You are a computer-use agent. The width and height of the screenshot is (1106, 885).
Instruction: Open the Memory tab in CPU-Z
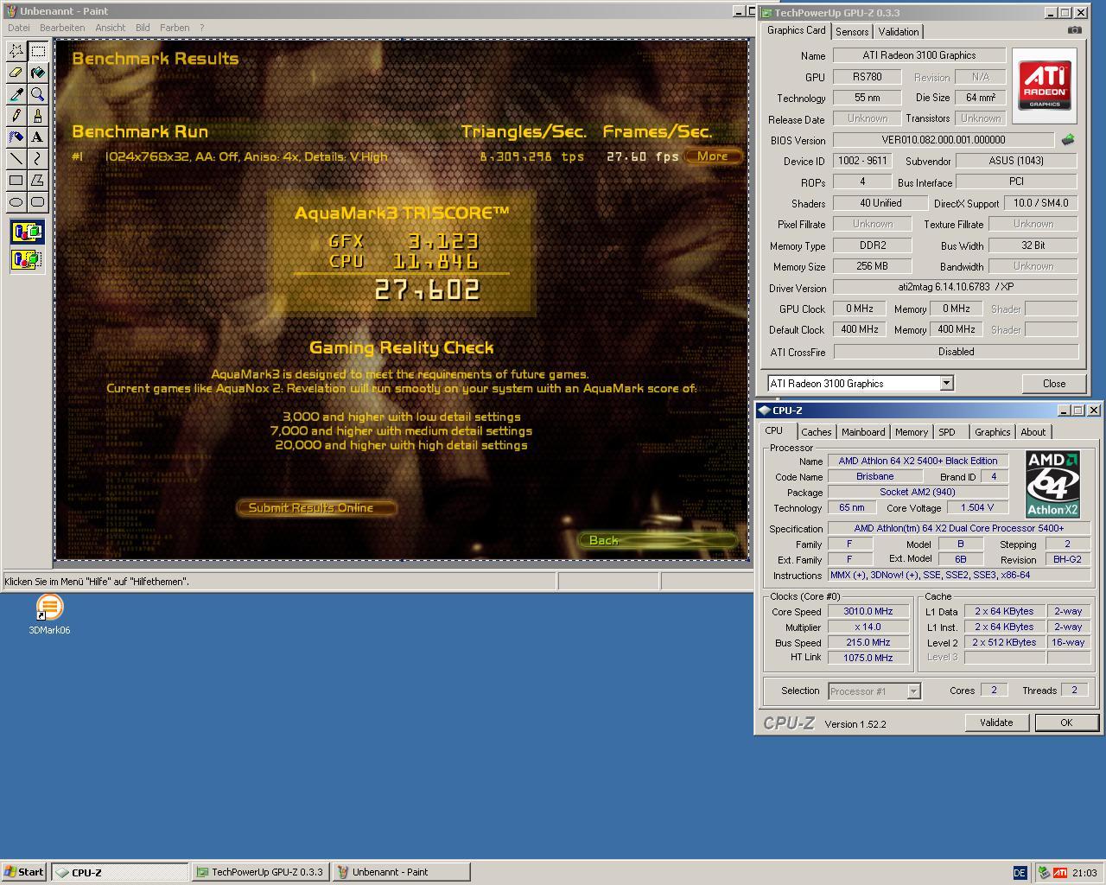point(912,432)
